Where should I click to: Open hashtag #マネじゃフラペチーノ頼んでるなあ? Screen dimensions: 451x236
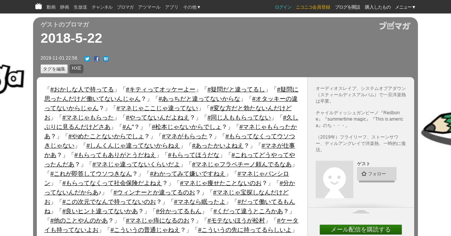tap(242, 164)
